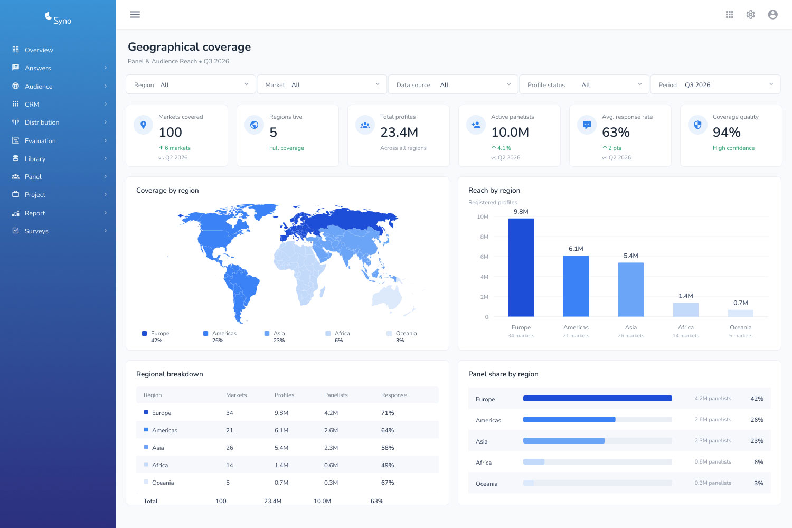792x528 pixels.
Task: Click the Evaluation icon in sidebar
Action: [x=16, y=140]
